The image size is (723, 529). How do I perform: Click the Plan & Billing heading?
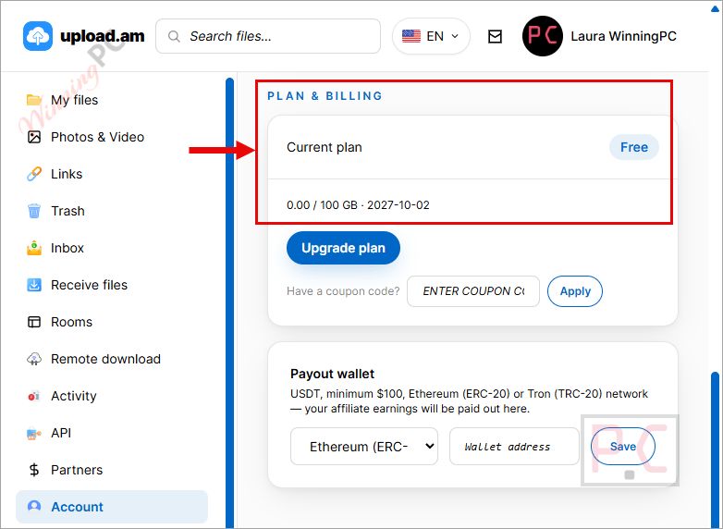[x=325, y=96]
